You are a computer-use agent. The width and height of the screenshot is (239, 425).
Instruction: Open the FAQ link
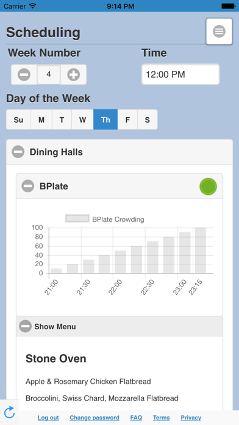[x=136, y=418]
